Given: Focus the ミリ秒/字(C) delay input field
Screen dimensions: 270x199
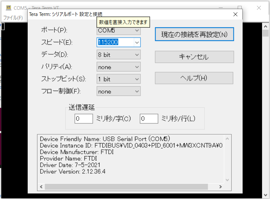Looking at the screenshot, I should tap(84, 119).
